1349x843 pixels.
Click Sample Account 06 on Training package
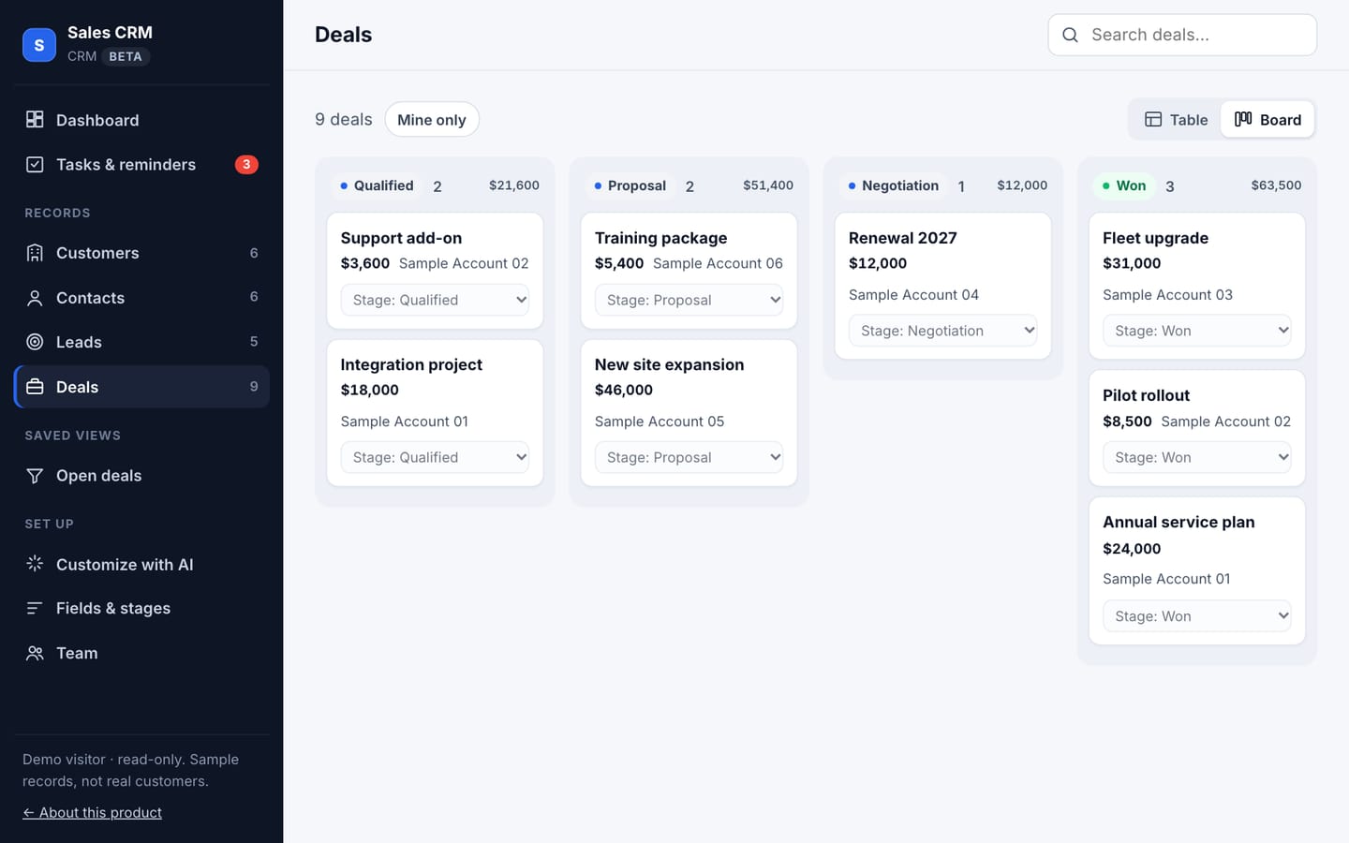(x=718, y=263)
